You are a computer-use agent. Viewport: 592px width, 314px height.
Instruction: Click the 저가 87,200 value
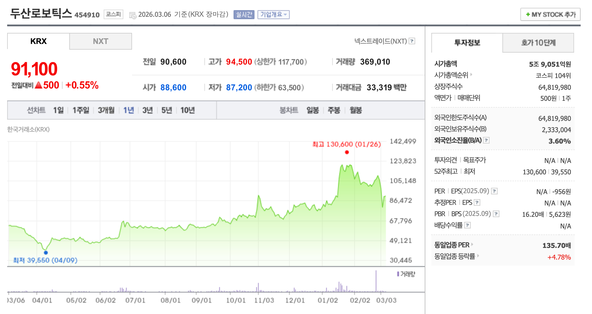click(x=239, y=88)
